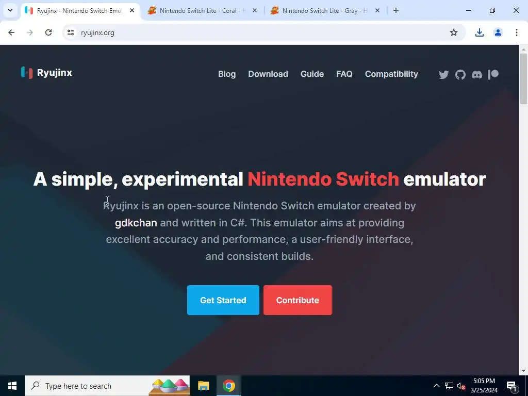Image resolution: width=528 pixels, height=396 pixels.
Task: Open Ryujinx Twitter page icon
Action: click(443, 74)
